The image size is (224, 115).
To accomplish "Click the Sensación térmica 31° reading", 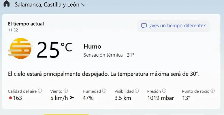I will 109,55.
